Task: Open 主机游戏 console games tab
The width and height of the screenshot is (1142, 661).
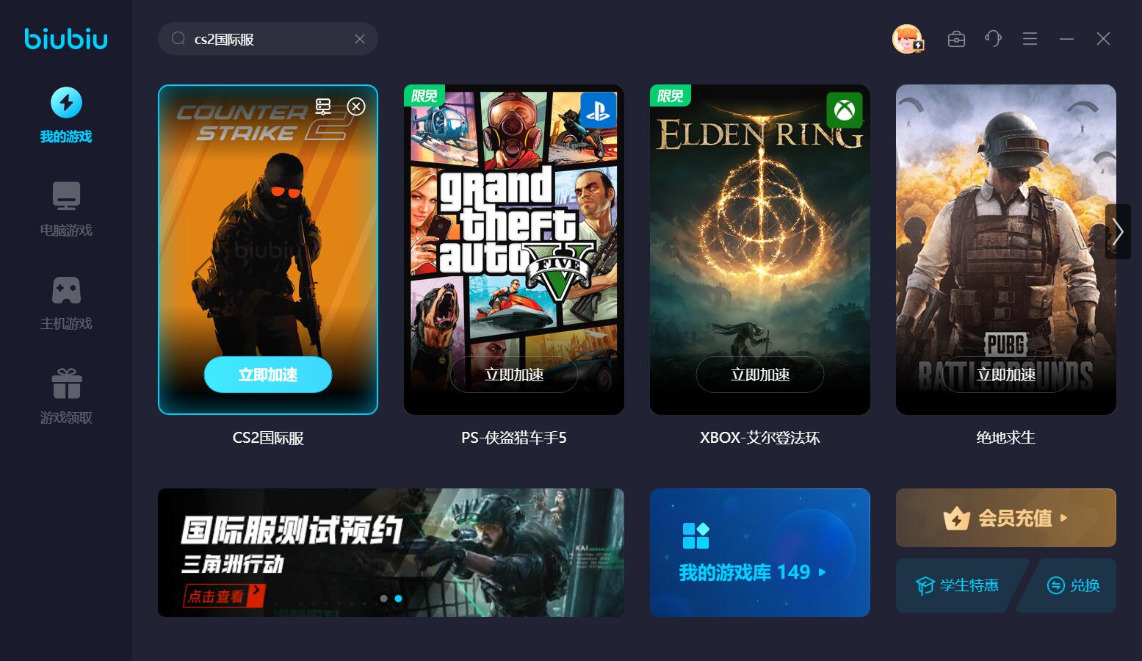Action: pos(66,303)
